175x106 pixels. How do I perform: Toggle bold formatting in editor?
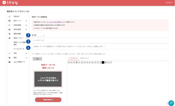coord(77,62)
